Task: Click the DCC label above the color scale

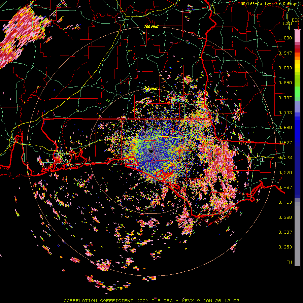Action: coord(296,20)
